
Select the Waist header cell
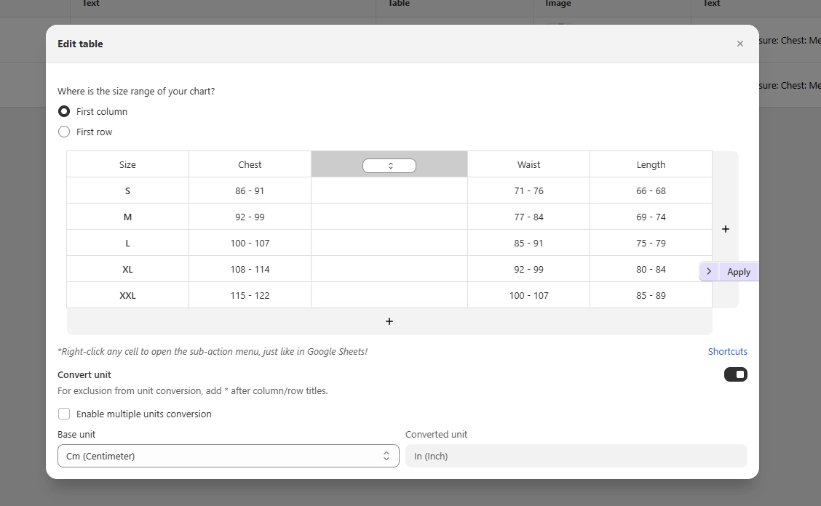(529, 164)
